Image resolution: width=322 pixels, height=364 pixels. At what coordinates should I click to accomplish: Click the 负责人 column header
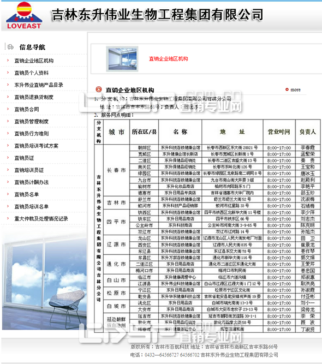[x=308, y=132]
